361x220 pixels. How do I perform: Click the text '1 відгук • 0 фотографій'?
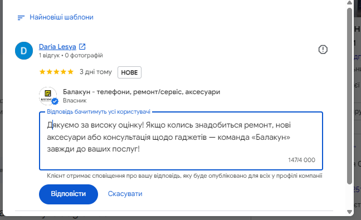(x=71, y=56)
